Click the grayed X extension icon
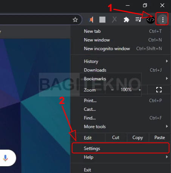 [114, 20]
